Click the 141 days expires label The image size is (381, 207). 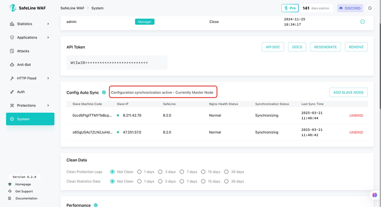[316, 8]
